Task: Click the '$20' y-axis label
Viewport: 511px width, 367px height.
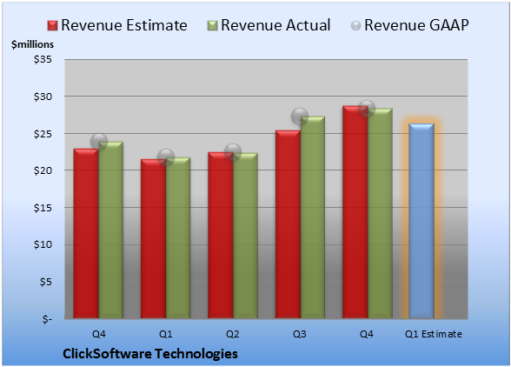Action: 43,170
